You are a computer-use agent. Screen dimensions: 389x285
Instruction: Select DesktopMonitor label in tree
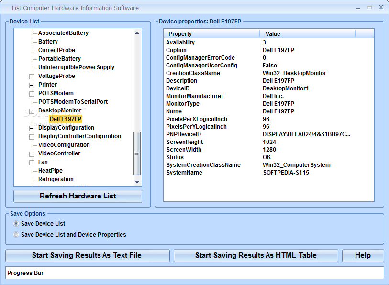(60, 110)
